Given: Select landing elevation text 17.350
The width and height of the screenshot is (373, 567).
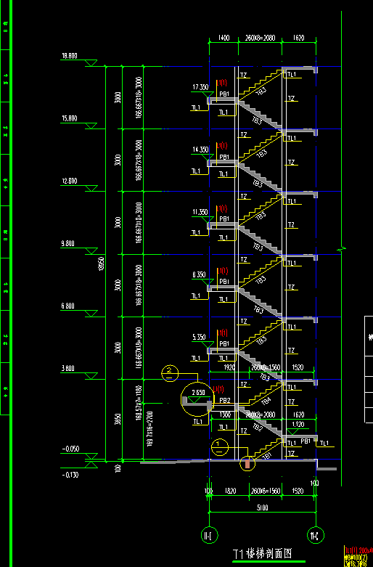Looking at the screenshot, I should coord(200,87).
